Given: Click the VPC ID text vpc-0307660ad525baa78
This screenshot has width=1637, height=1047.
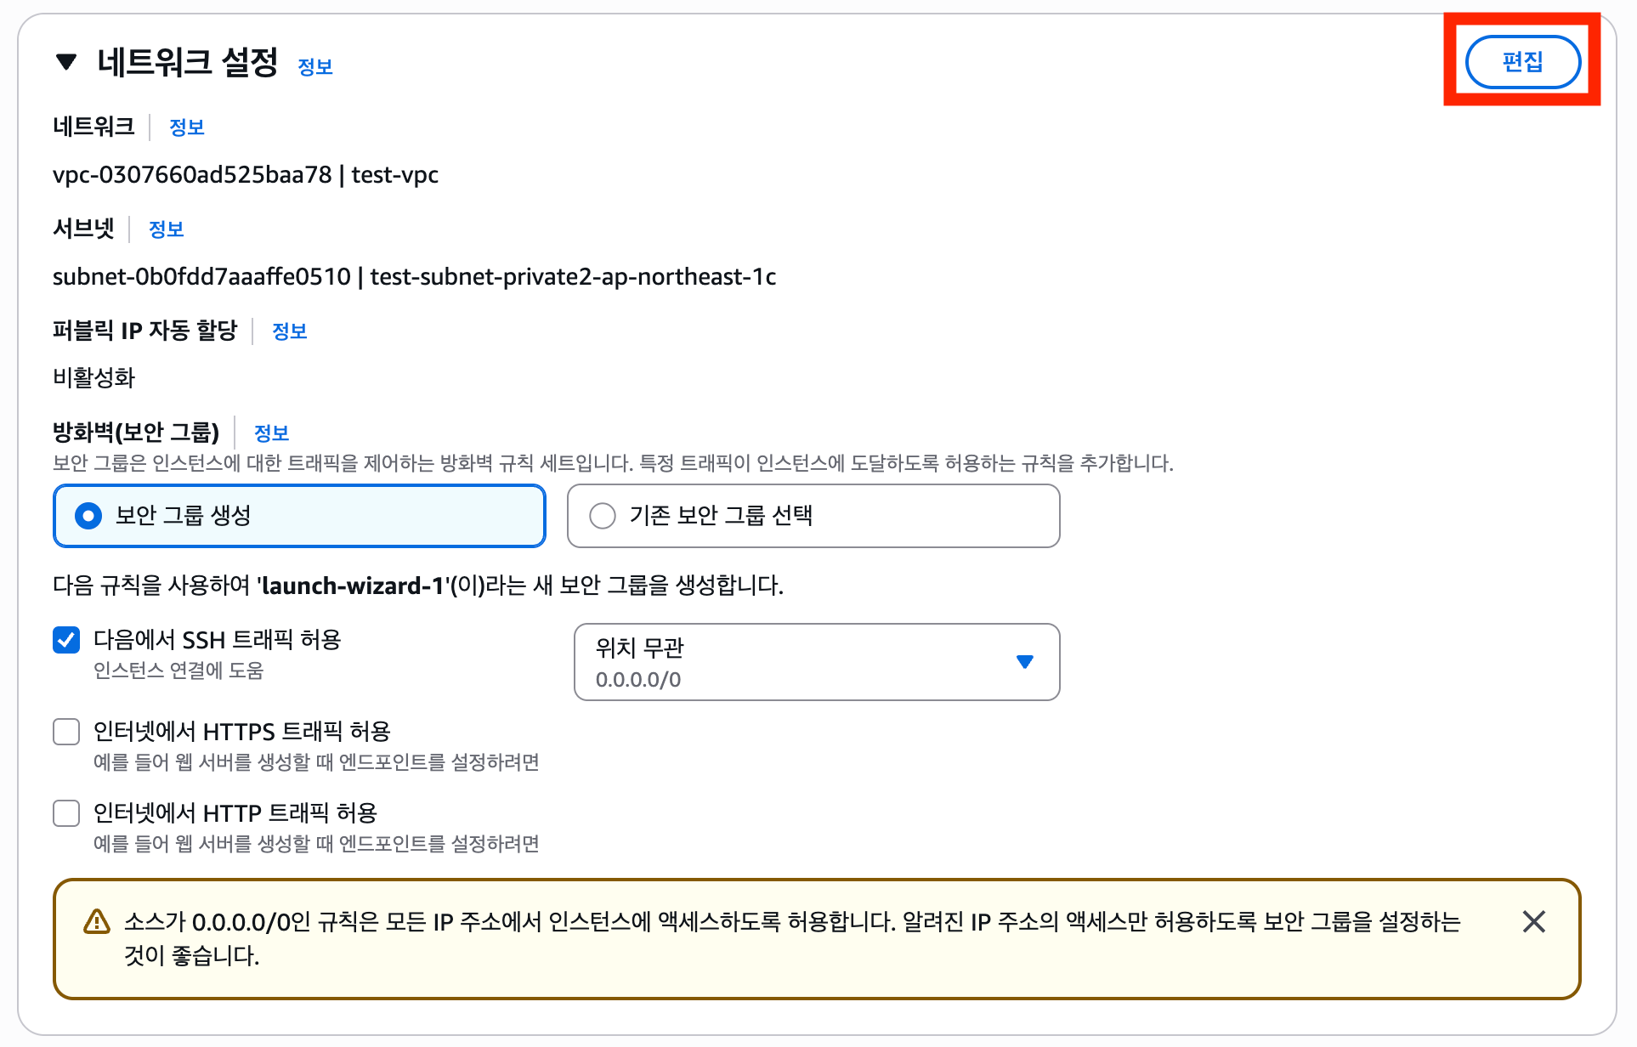Looking at the screenshot, I should 192,175.
